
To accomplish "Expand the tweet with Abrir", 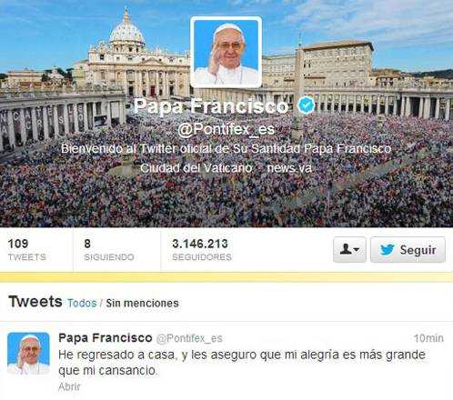I will (69, 386).
